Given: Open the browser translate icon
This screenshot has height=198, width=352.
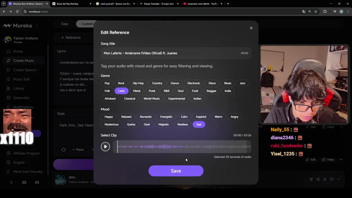Looking at the screenshot, I should click(304, 12).
